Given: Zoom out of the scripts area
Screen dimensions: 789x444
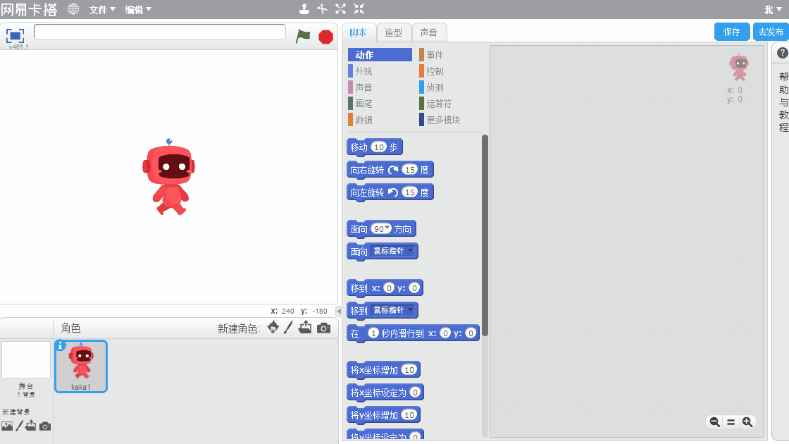Looking at the screenshot, I should (714, 421).
